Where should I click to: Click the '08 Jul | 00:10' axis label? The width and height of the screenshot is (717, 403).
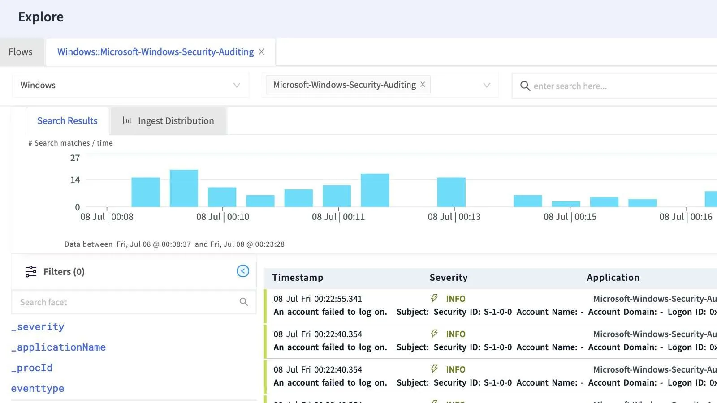pos(223,217)
